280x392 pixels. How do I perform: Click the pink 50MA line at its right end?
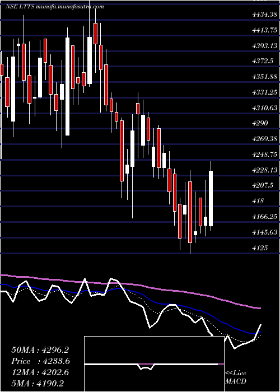pyautogui.click(x=259, y=308)
